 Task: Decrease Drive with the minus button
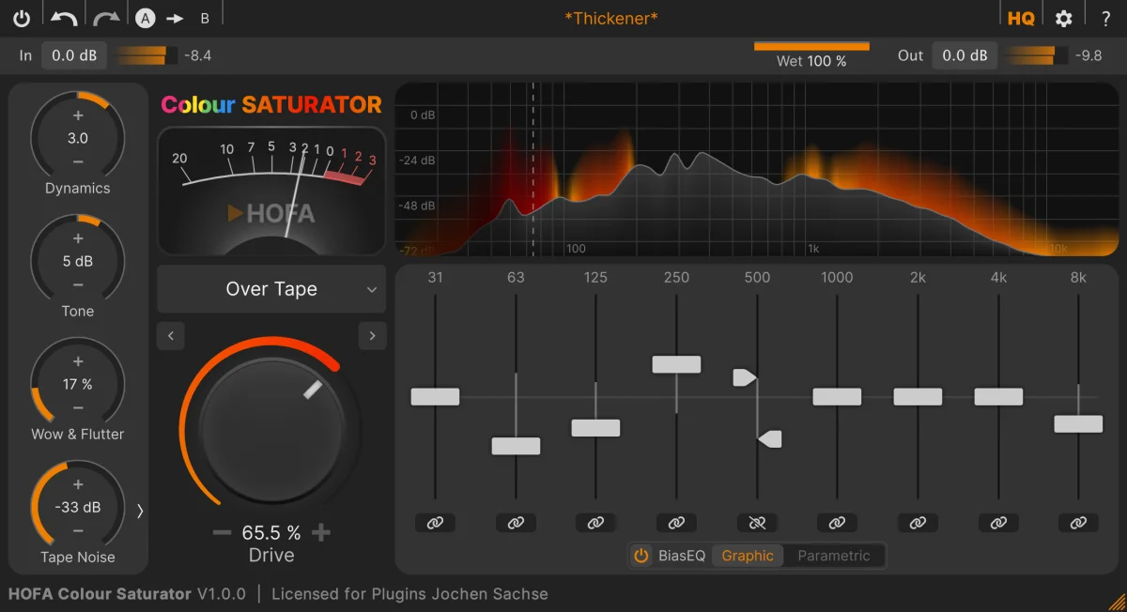point(222,531)
